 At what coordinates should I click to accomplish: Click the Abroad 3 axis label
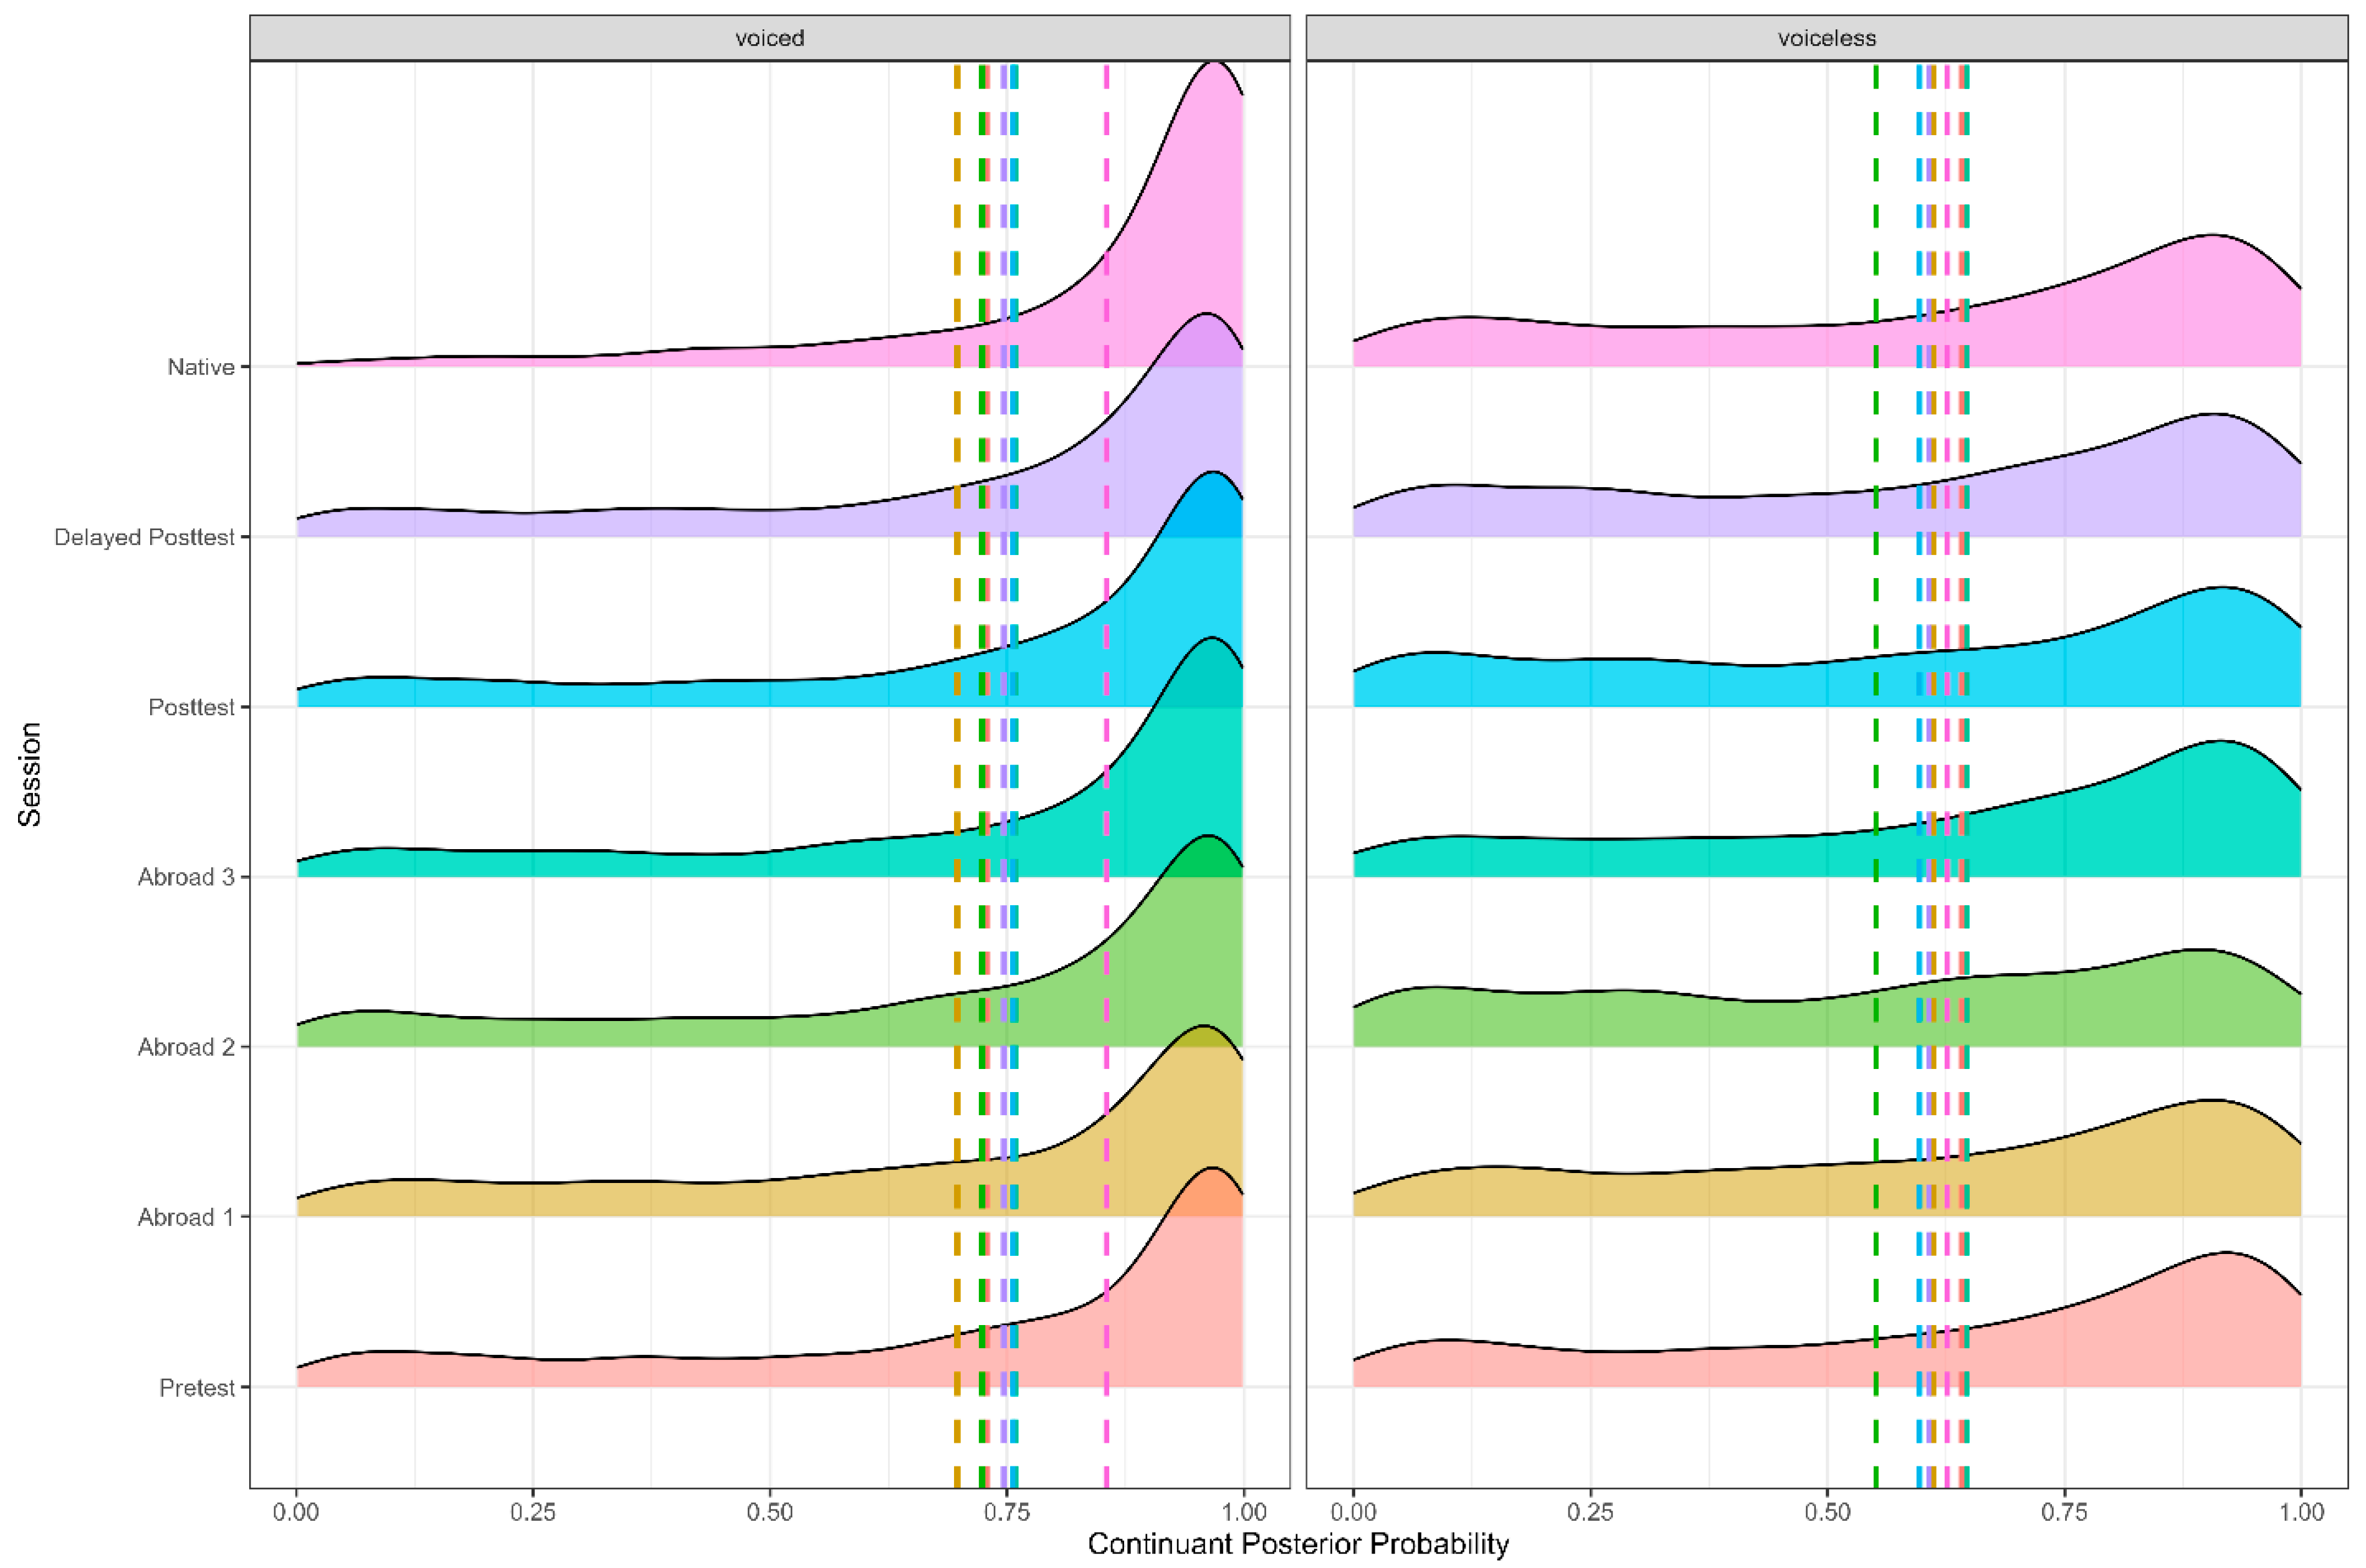(x=186, y=877)
